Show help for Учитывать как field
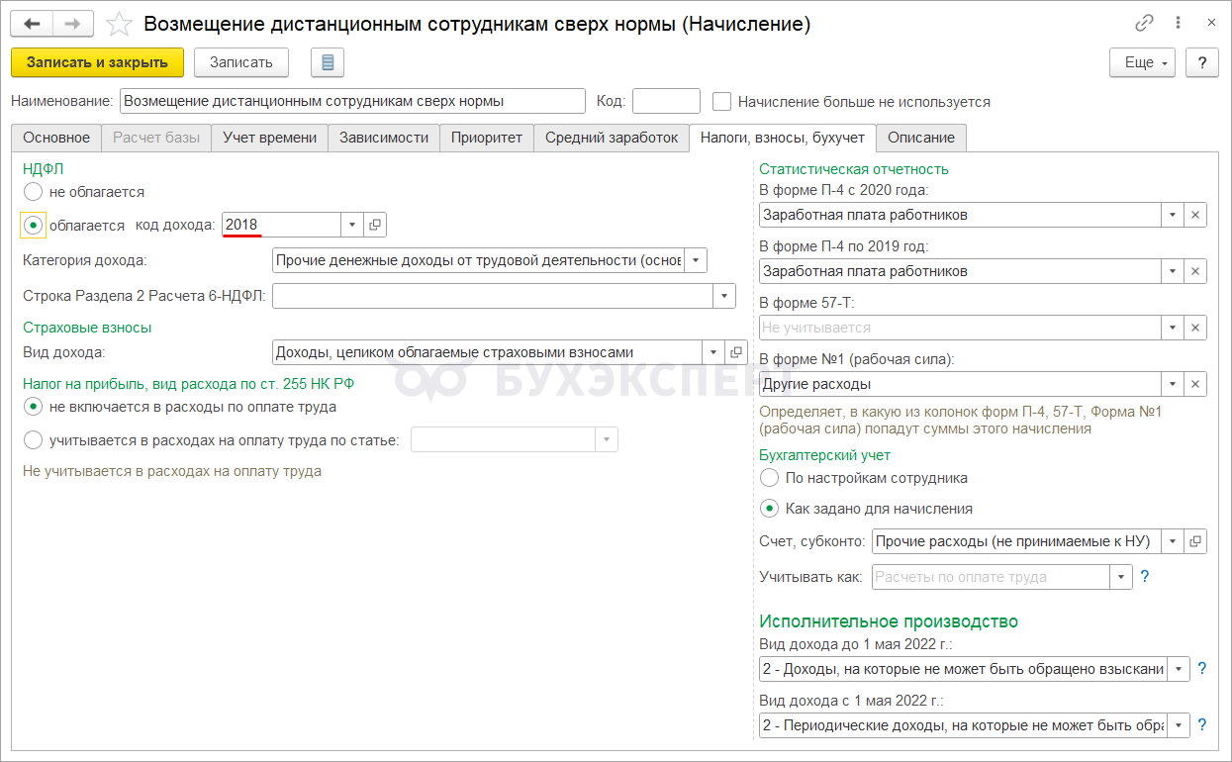 [1145, 576]
